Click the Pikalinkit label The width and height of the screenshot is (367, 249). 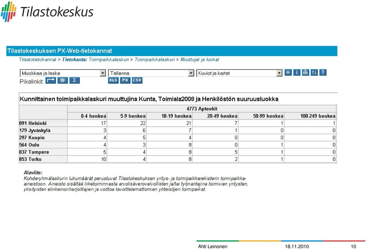tap(32, 82)
